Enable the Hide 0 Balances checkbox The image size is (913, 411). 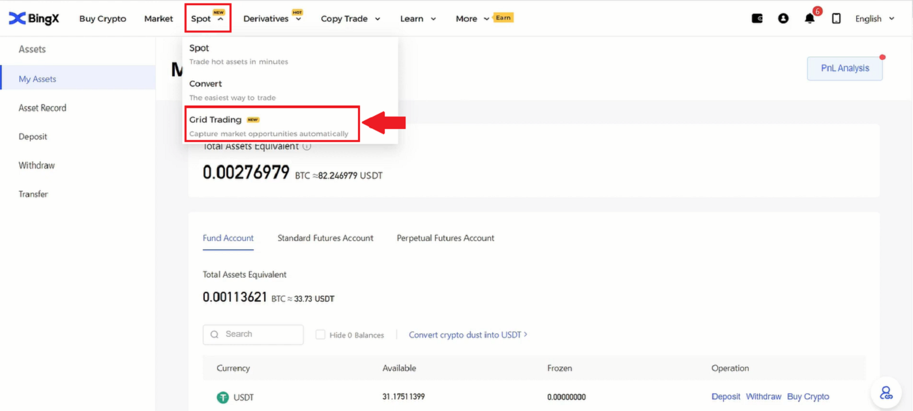320,334
